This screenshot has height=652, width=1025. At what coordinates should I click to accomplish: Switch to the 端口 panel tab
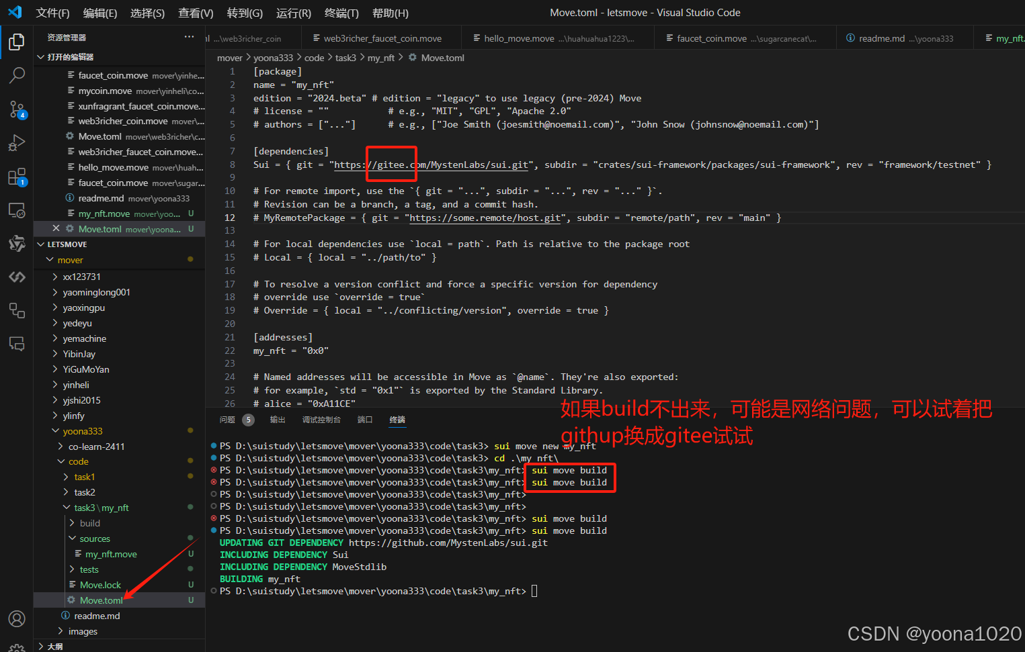click(365, 420)
